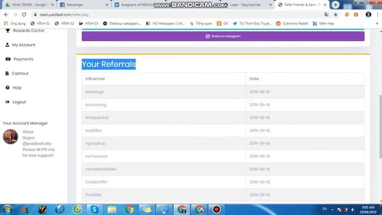Switch to Anagrams of MESOU tab
382x215 pixels.
(137, 5)
